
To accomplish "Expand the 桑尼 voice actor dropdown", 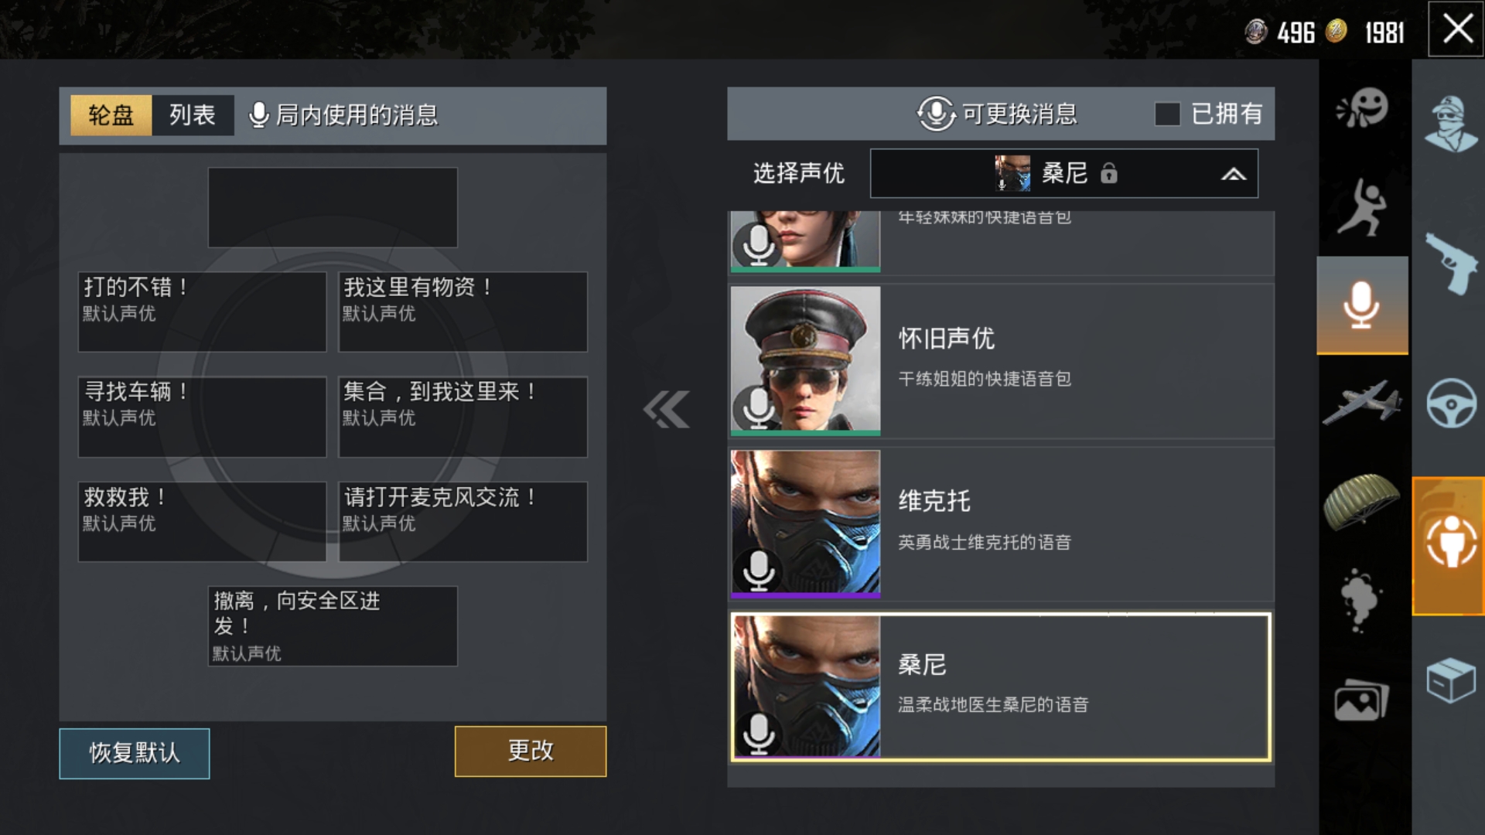I will pyautogui.click(x=1063, y=173).
